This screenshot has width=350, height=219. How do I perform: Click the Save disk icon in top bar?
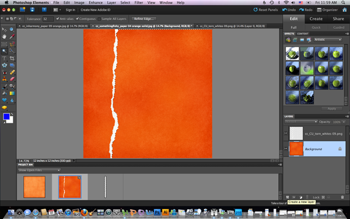pos(32,9)
